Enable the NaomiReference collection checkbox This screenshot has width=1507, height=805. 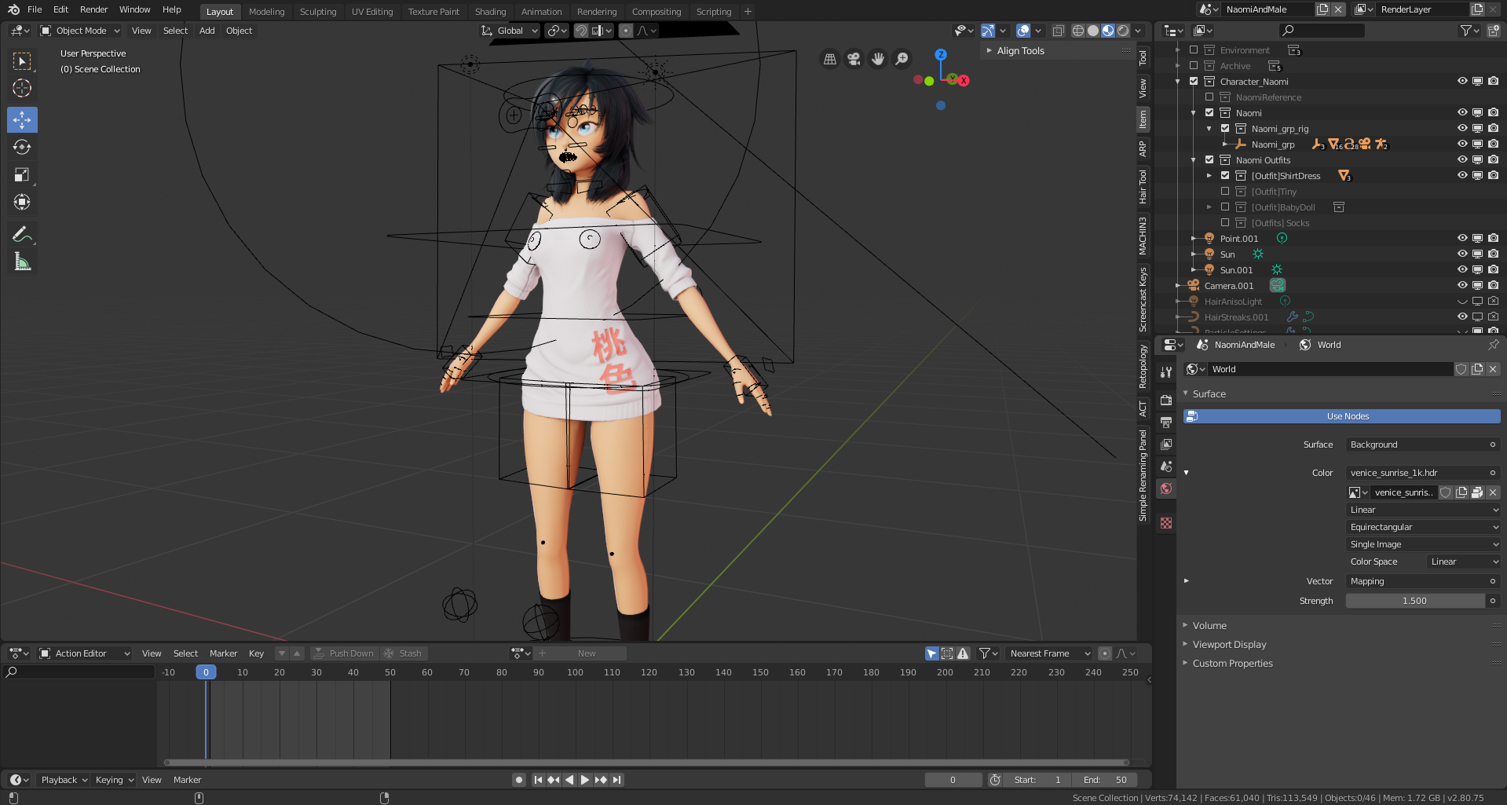point(1209,97)
